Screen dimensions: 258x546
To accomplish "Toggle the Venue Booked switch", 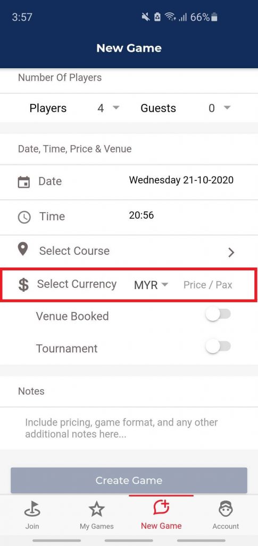I will coord(218,315).
